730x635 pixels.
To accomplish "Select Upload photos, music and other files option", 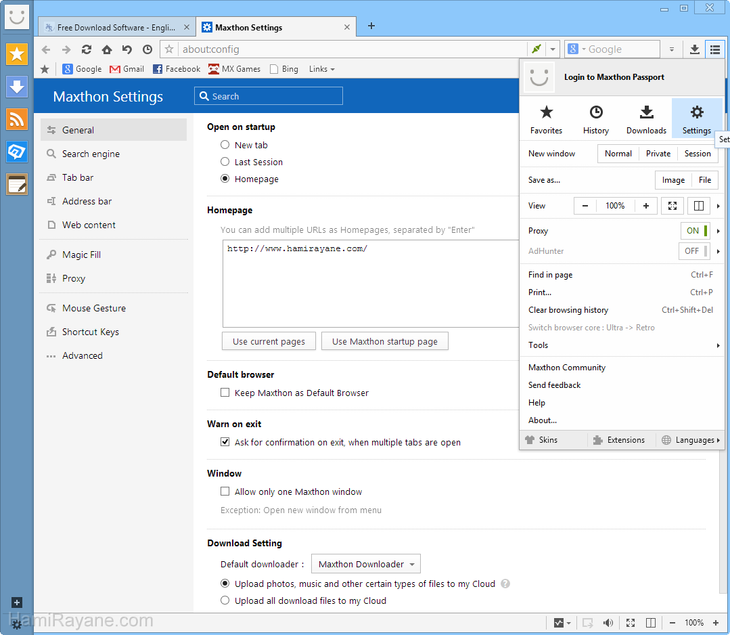I will click(225, 584).
